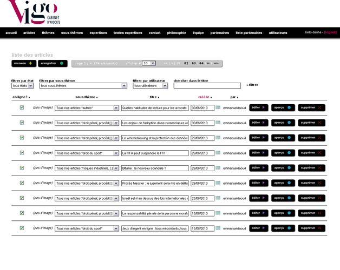This screenshot has width=340, height=270.
Task: Click 'éditer' for 'Quelles habitudes de lecture'
Action: pos(259,107)
